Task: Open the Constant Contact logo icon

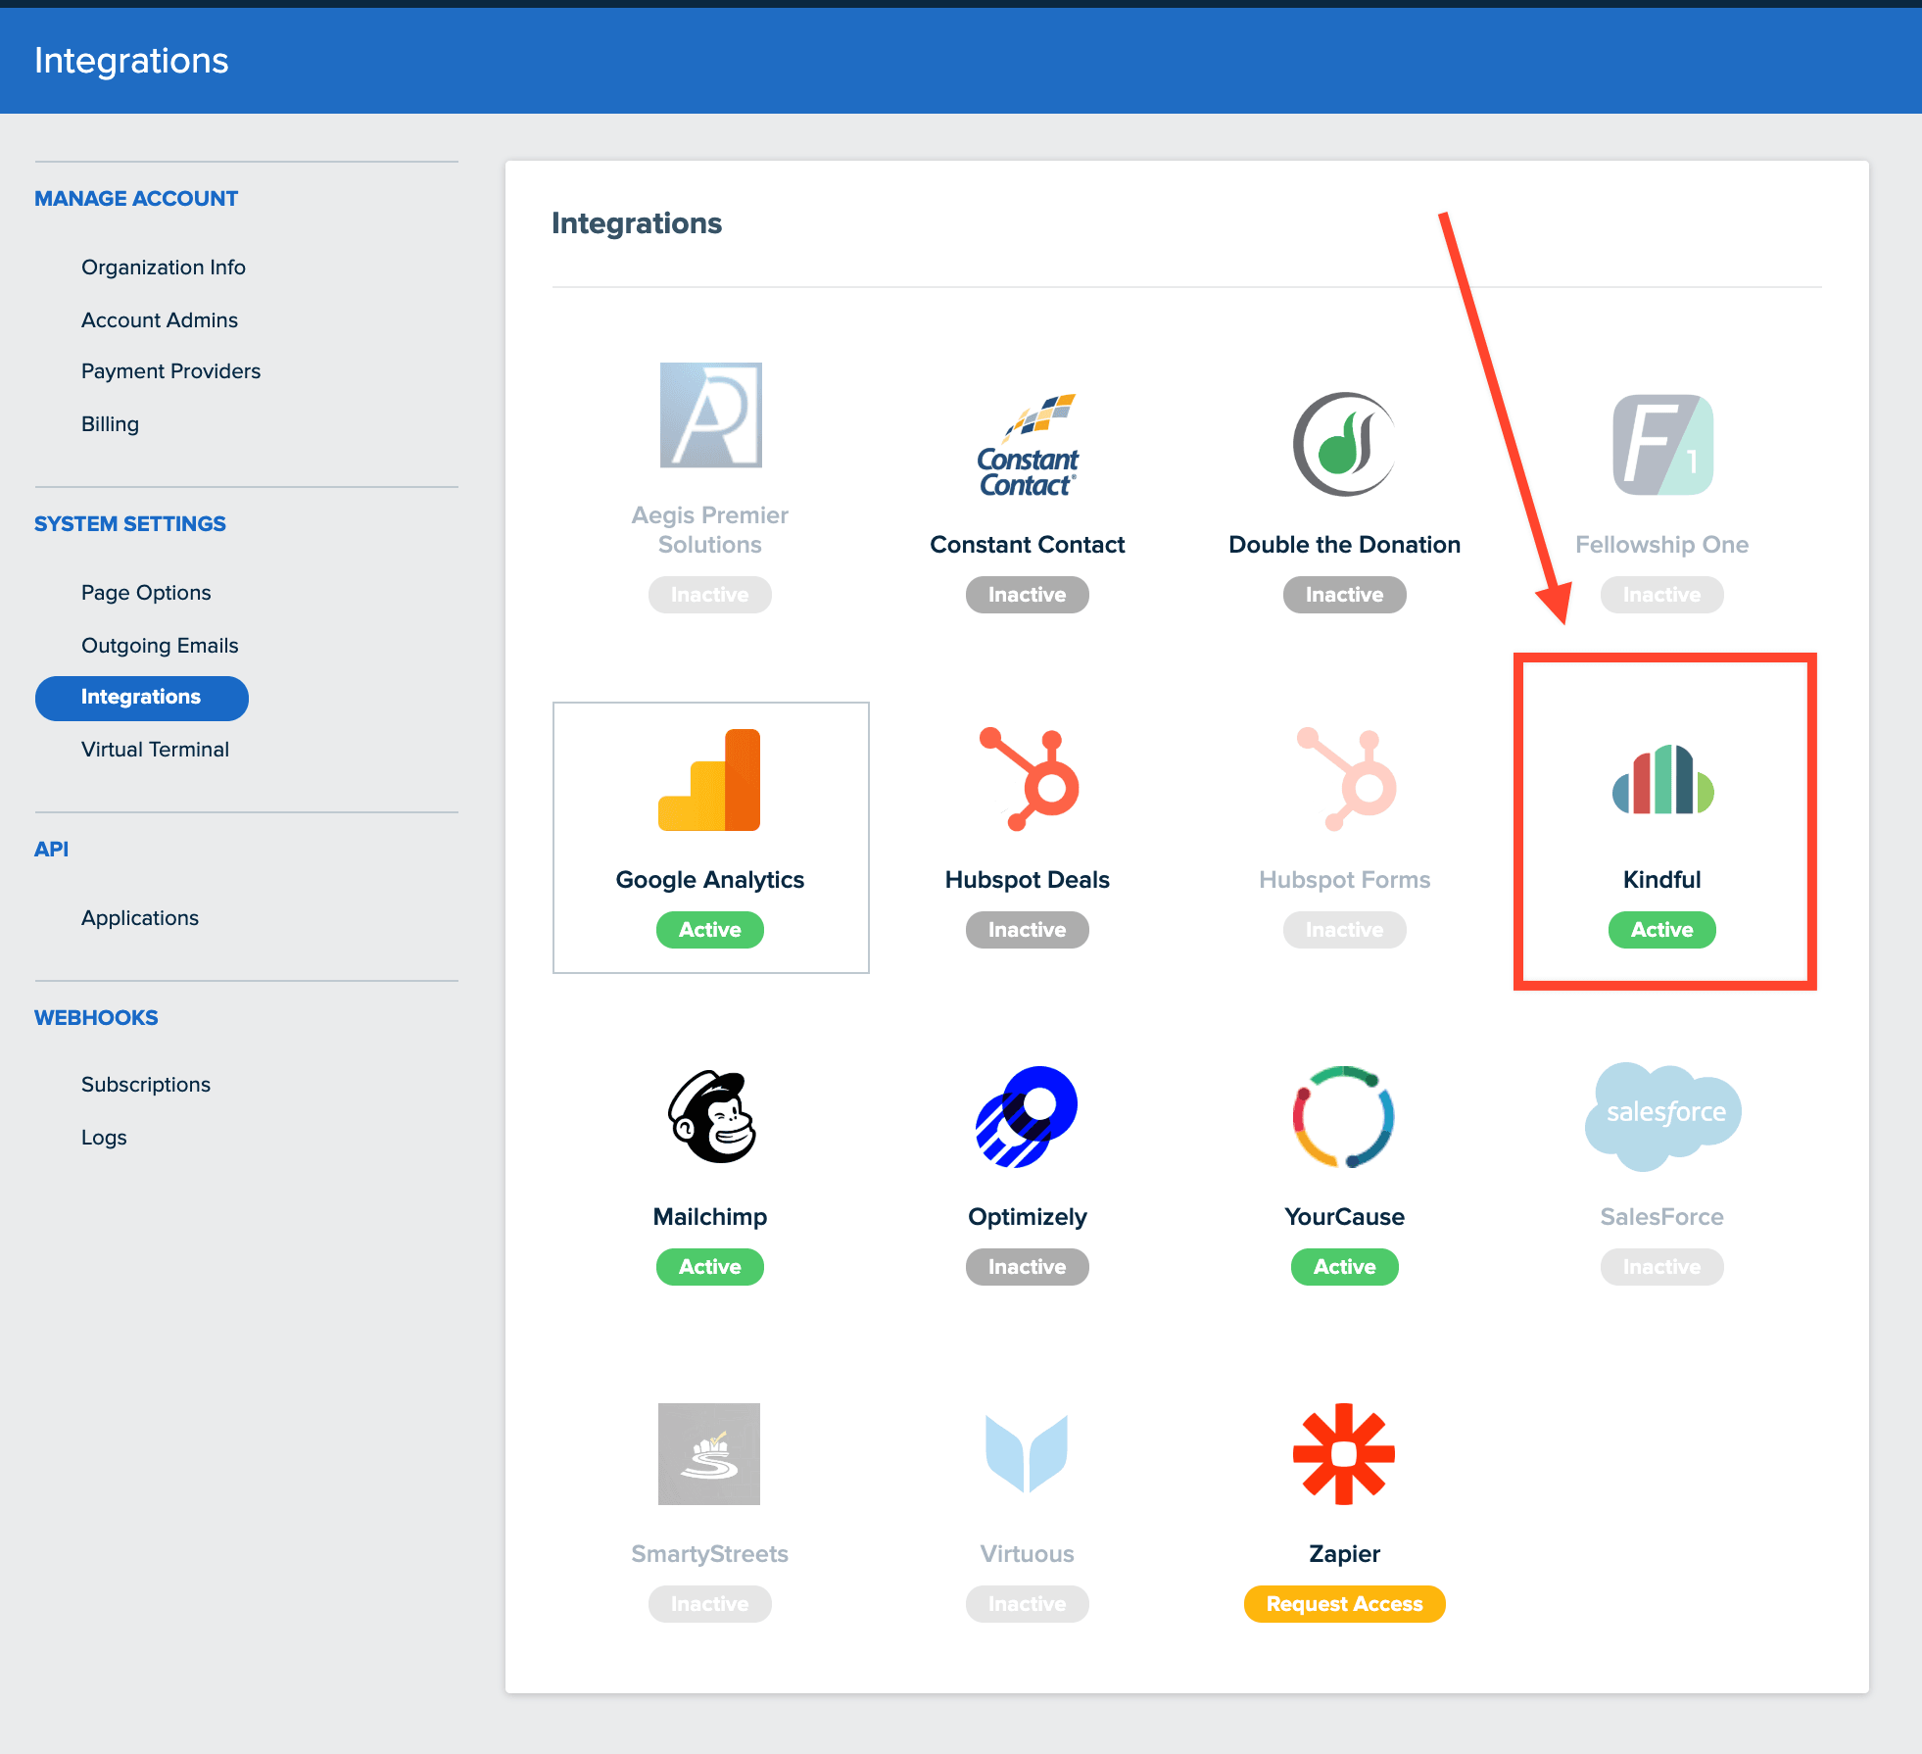Action: 1028,446
